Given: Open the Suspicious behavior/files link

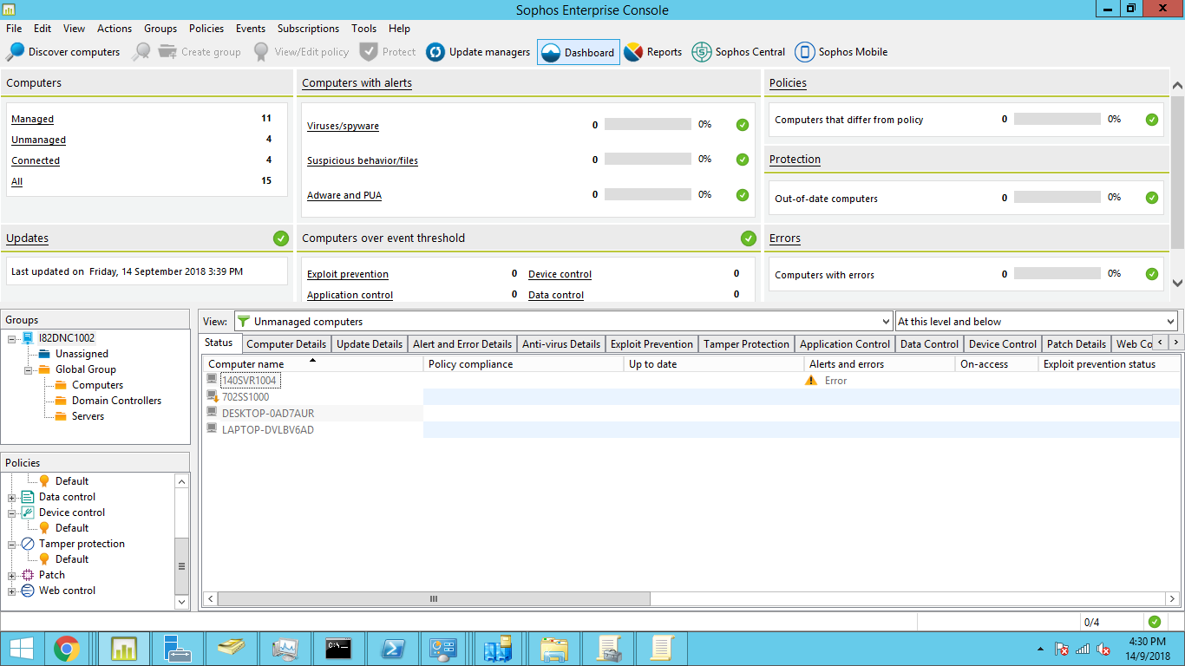Looking at the screenshot, I should 363,161.
